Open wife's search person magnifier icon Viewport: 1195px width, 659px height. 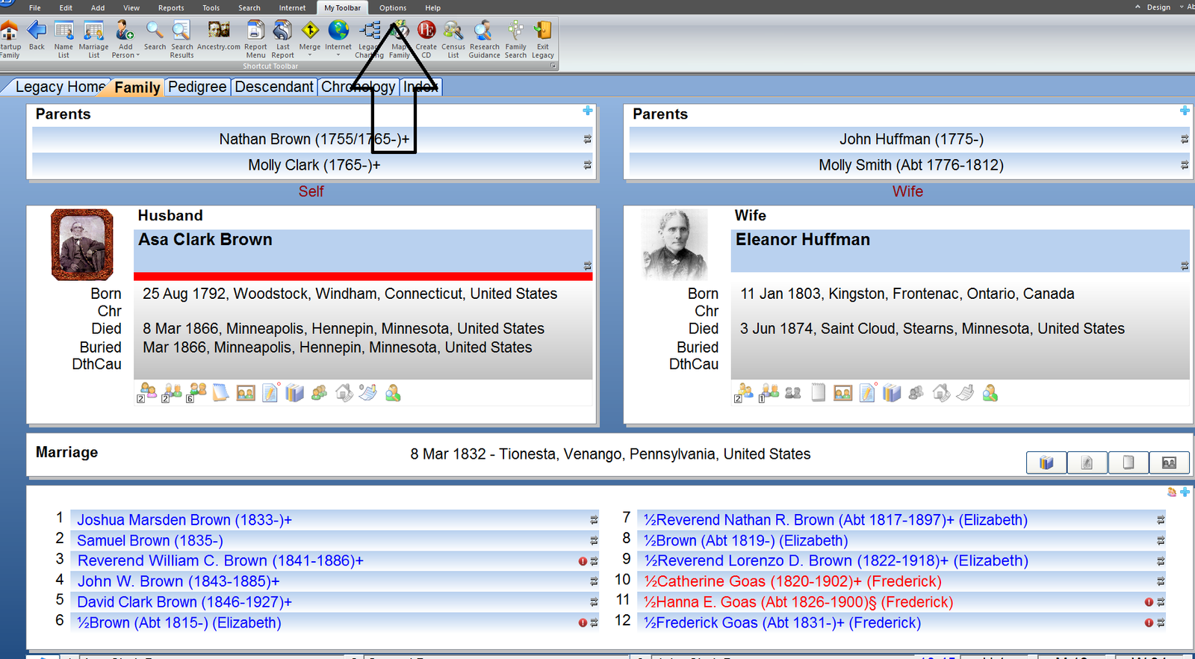pos(990,392)
